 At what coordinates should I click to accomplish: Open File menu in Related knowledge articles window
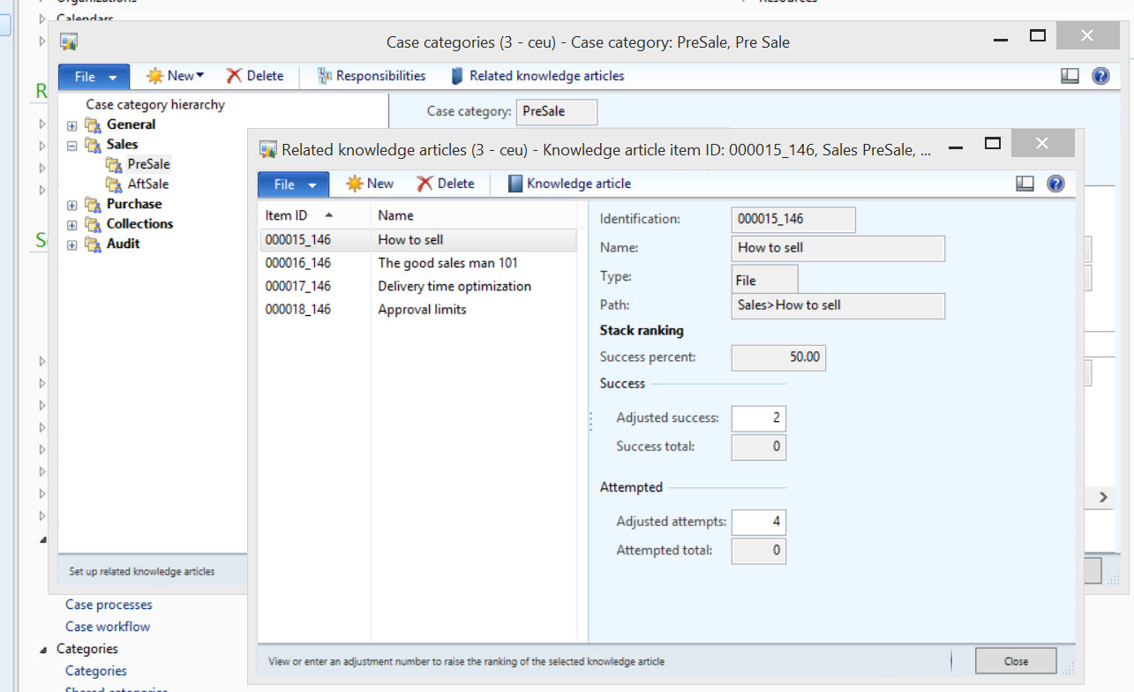pos(293,184)
